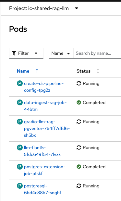Click the running sync icon for postgresql-6bd4c88b7

(79, 186)
